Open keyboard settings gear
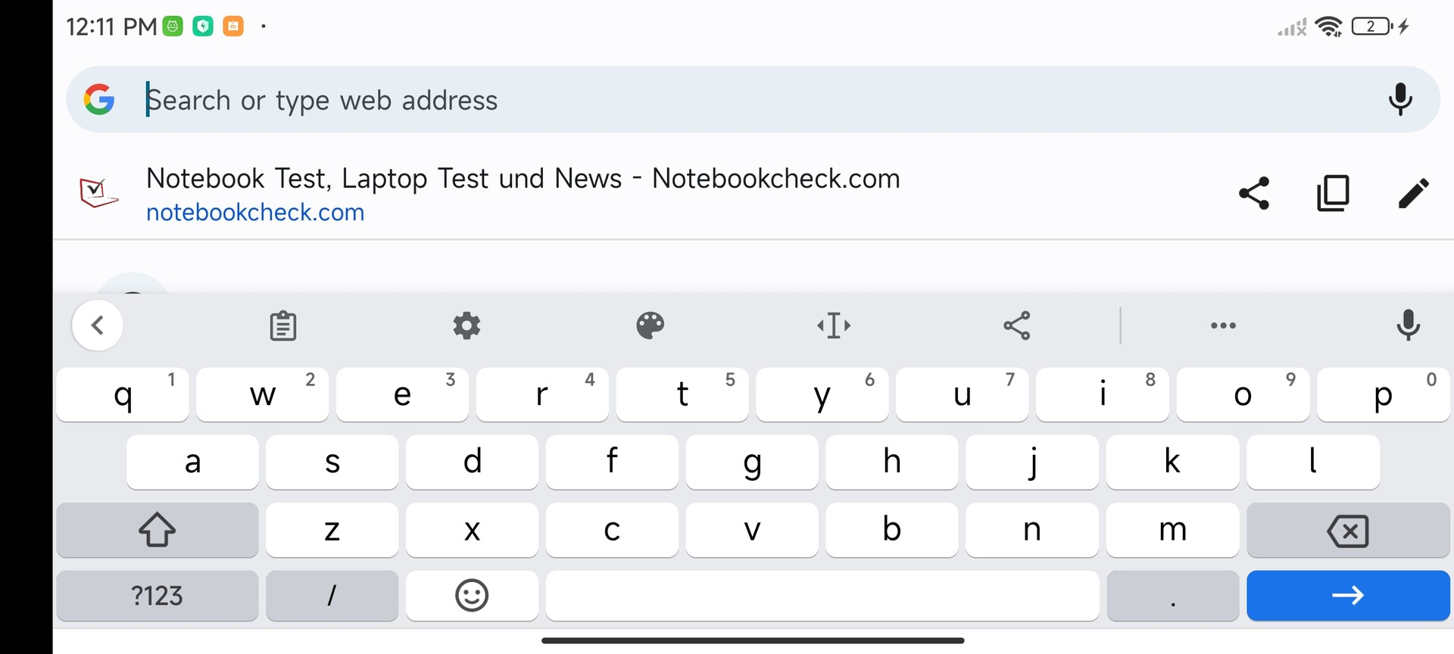Screen dimensions: 1454x654 pyautogui.click(x=466, y=325)
